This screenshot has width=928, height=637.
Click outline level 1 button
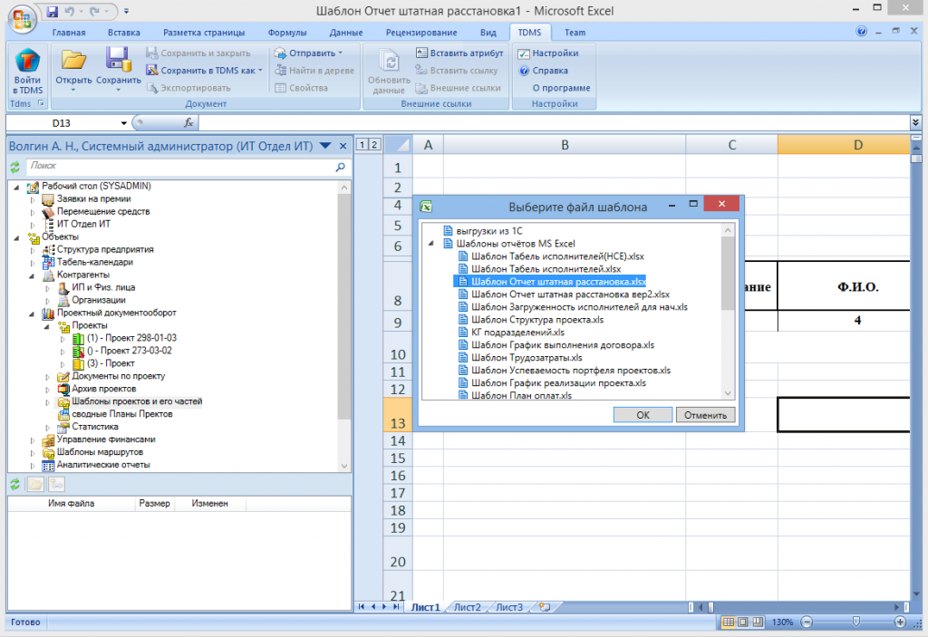(x=362, y=144)
